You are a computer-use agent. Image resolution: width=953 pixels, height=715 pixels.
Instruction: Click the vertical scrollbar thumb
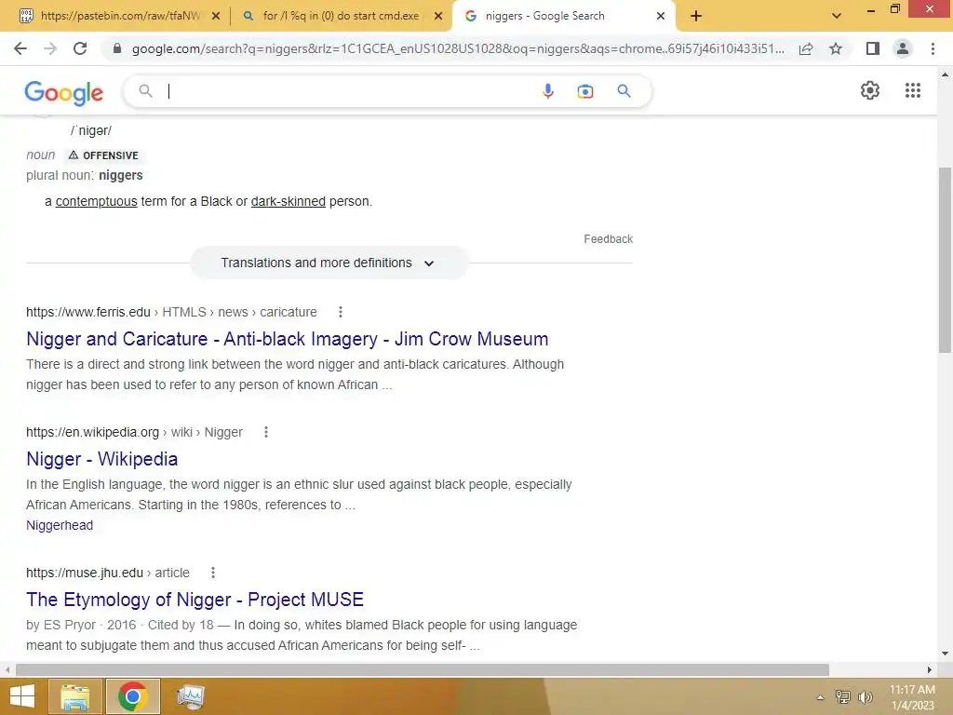click(945, 260)
